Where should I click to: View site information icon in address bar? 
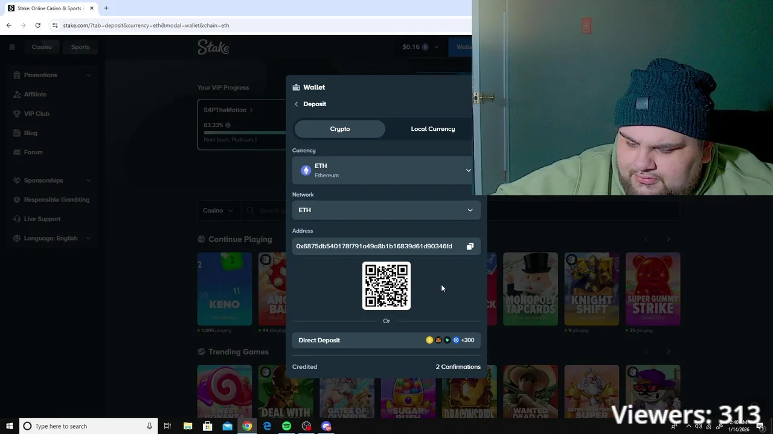click(x=55, y=25)
